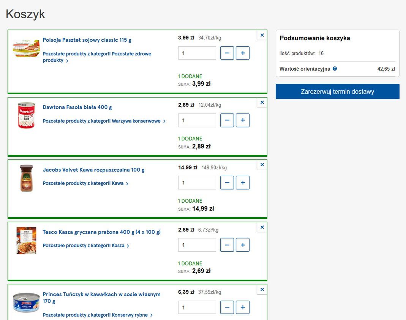The image size is (406, 320).
Task: Open Jacobs Velvet Kawa rozpuszczalna product
Action: [93, 170]
